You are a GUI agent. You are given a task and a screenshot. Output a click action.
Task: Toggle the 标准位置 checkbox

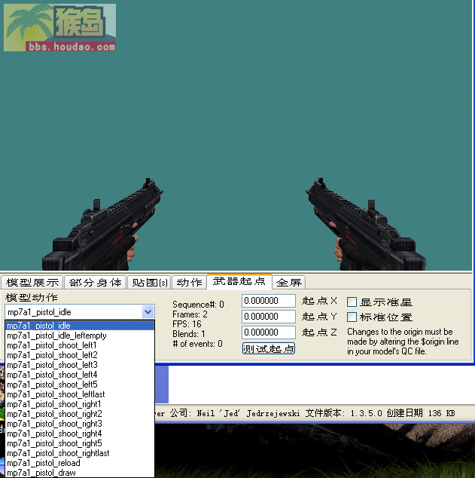point(352,317)
